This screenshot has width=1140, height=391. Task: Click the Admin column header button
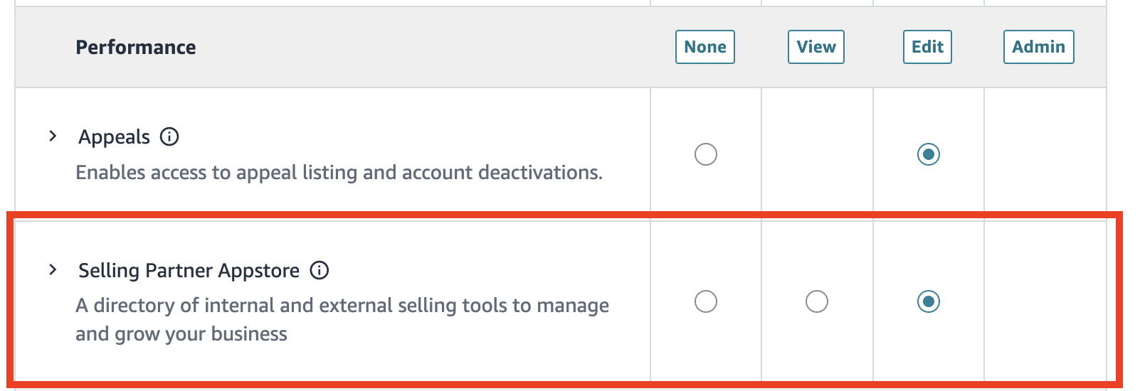point(1038,47)
